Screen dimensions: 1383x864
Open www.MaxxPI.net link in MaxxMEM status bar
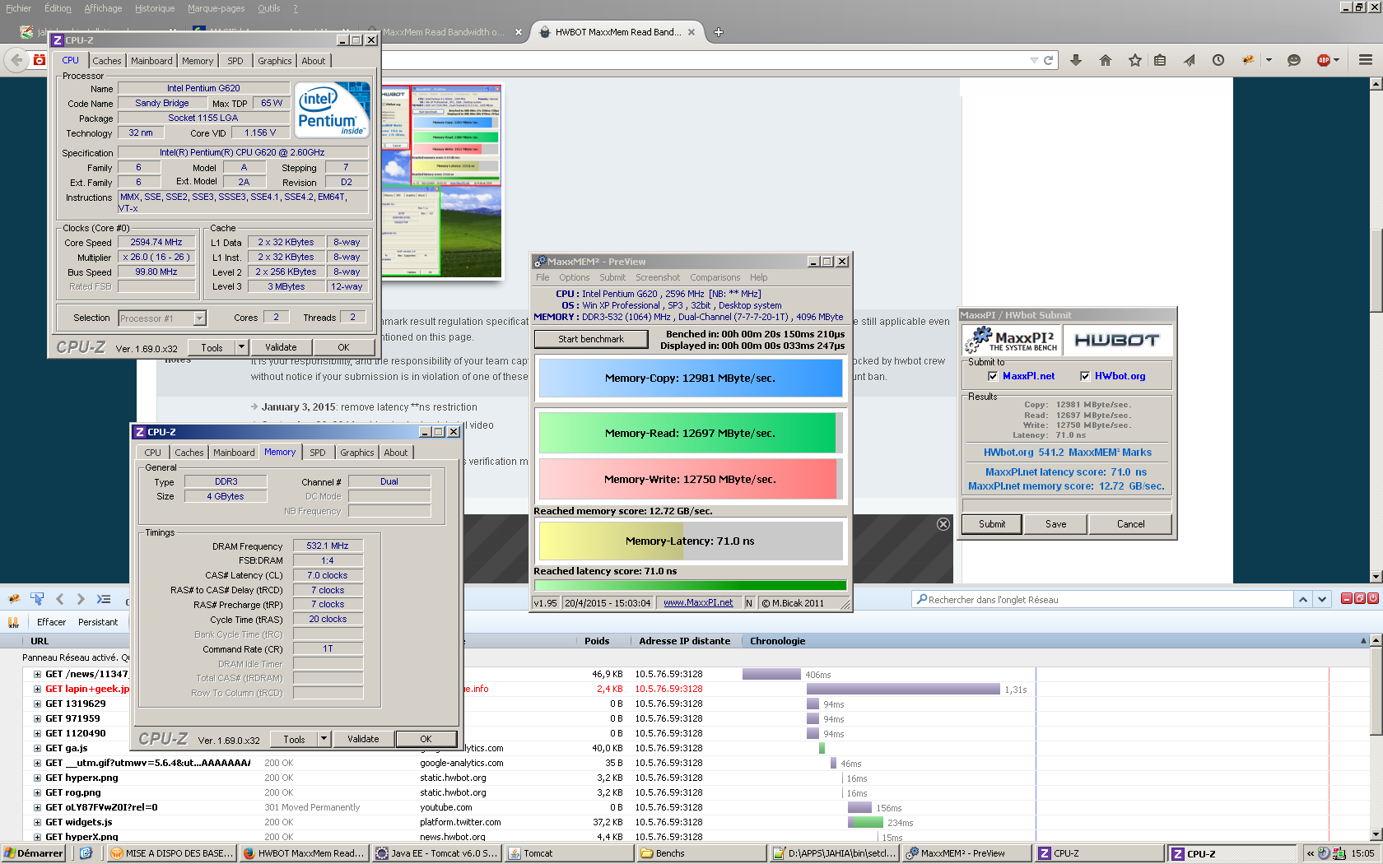coord(698,603)
